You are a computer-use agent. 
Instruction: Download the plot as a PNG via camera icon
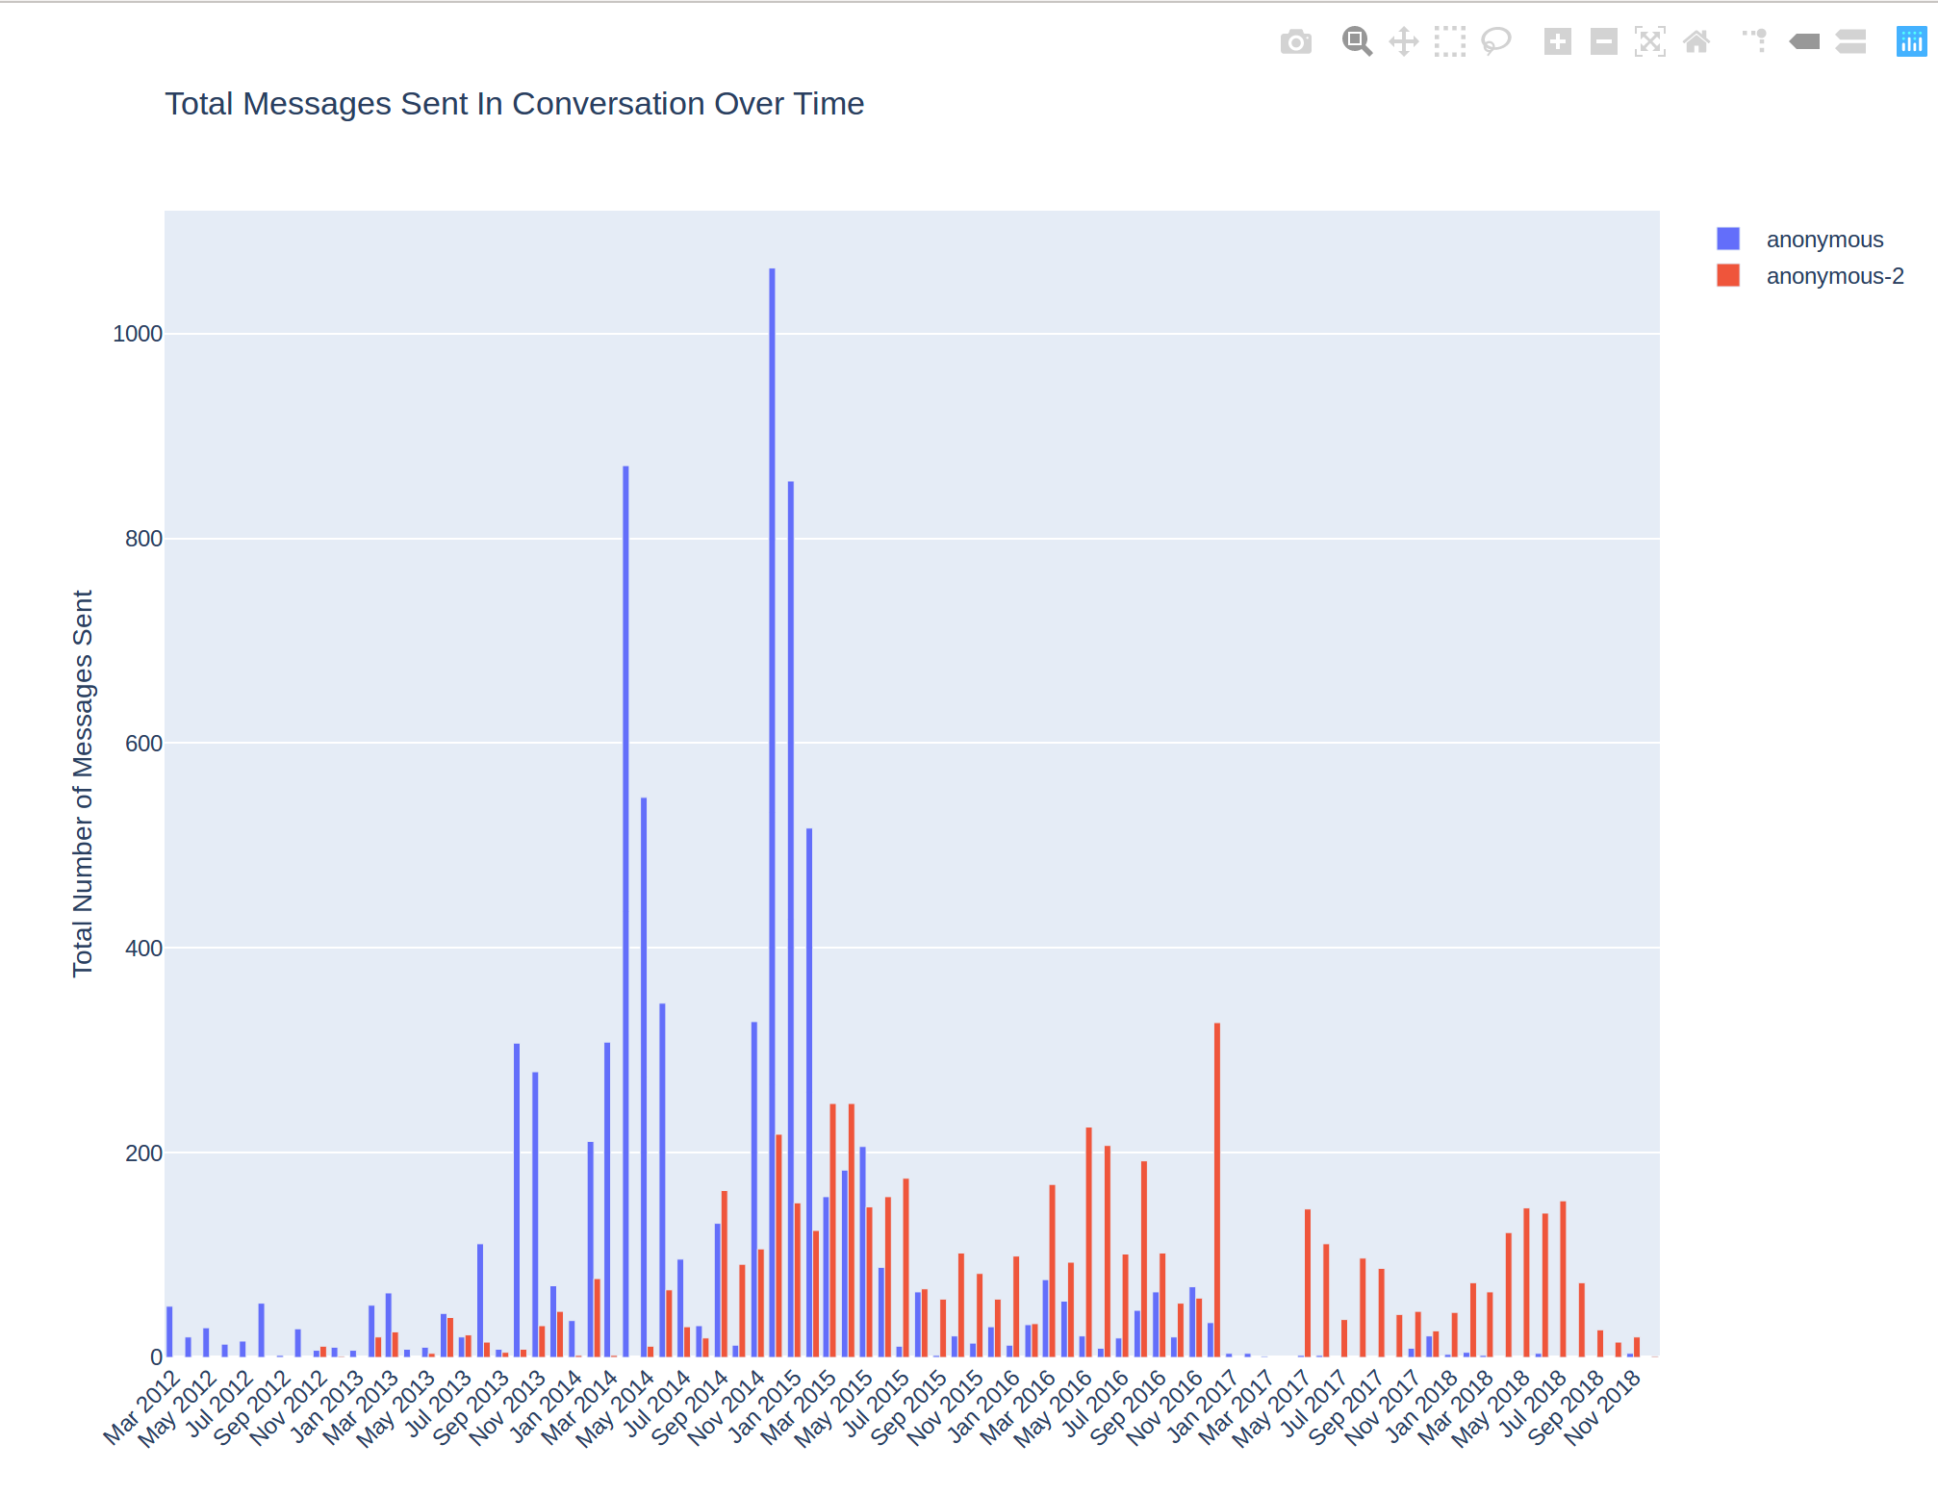(x=1295, y=41)
